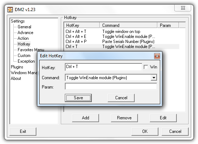
Task: Enable the Win modifier checkbox
Action: 146,67
